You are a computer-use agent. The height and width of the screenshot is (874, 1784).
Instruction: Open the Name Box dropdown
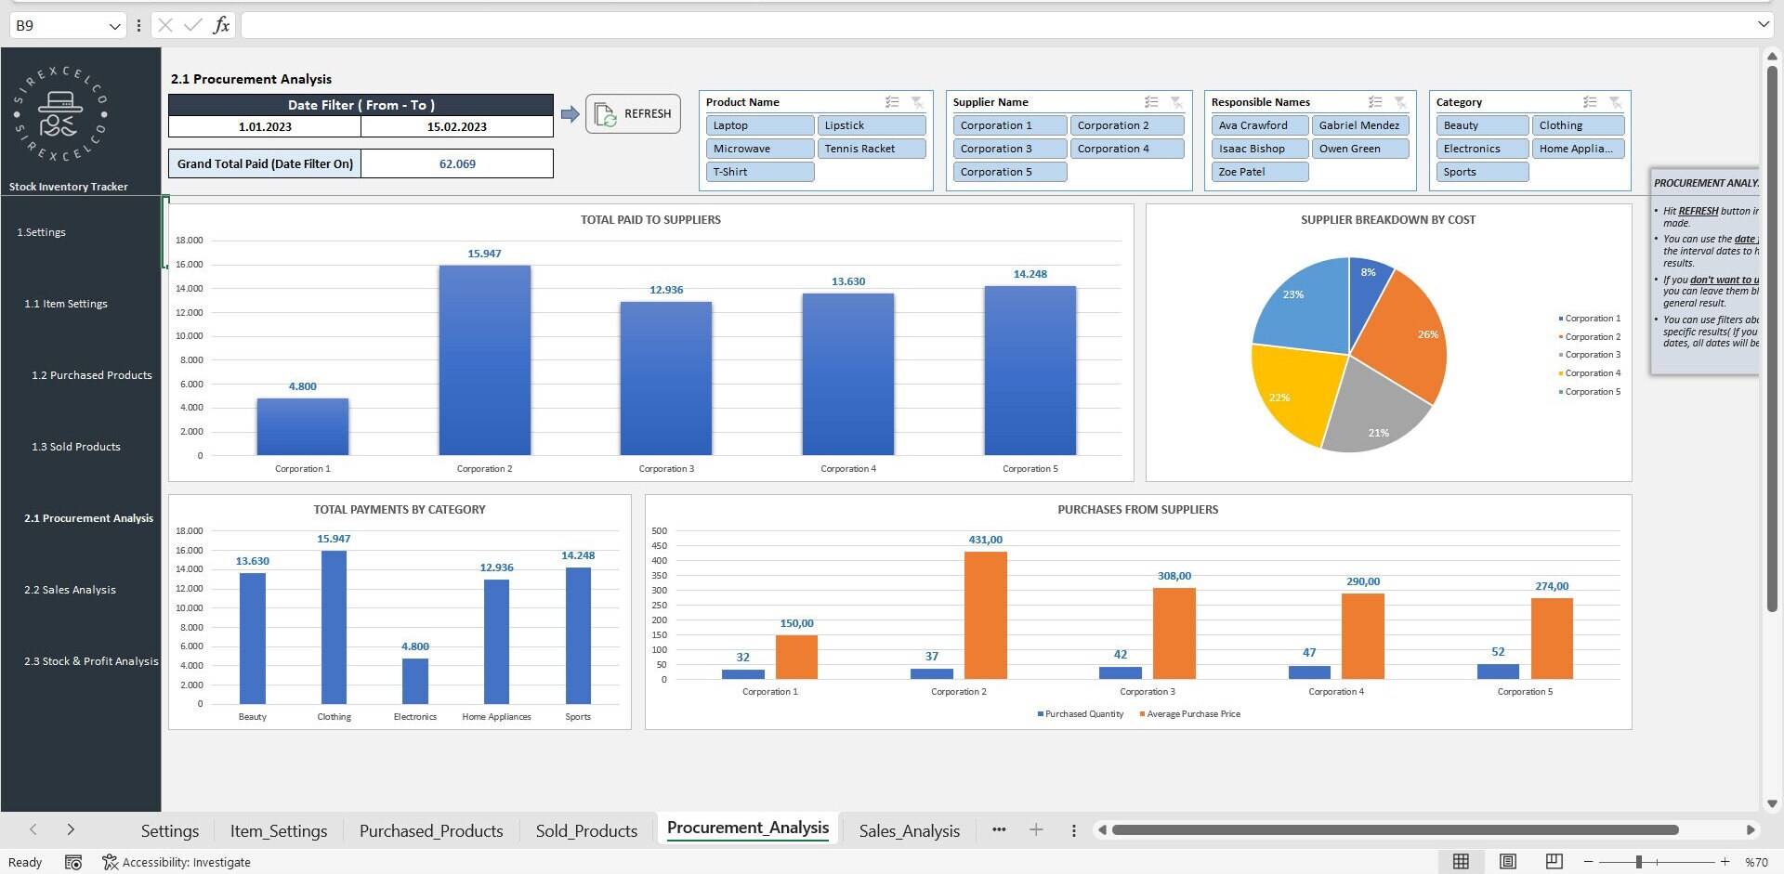pyautogui.click(x=114, y=26)
